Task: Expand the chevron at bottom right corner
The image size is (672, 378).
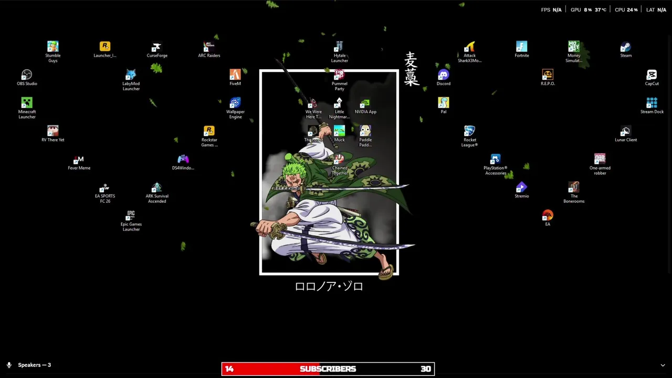Action: (x=663, y=365)
